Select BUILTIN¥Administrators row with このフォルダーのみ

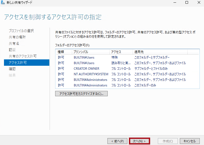pyautogui.click(x=128, y=85)
